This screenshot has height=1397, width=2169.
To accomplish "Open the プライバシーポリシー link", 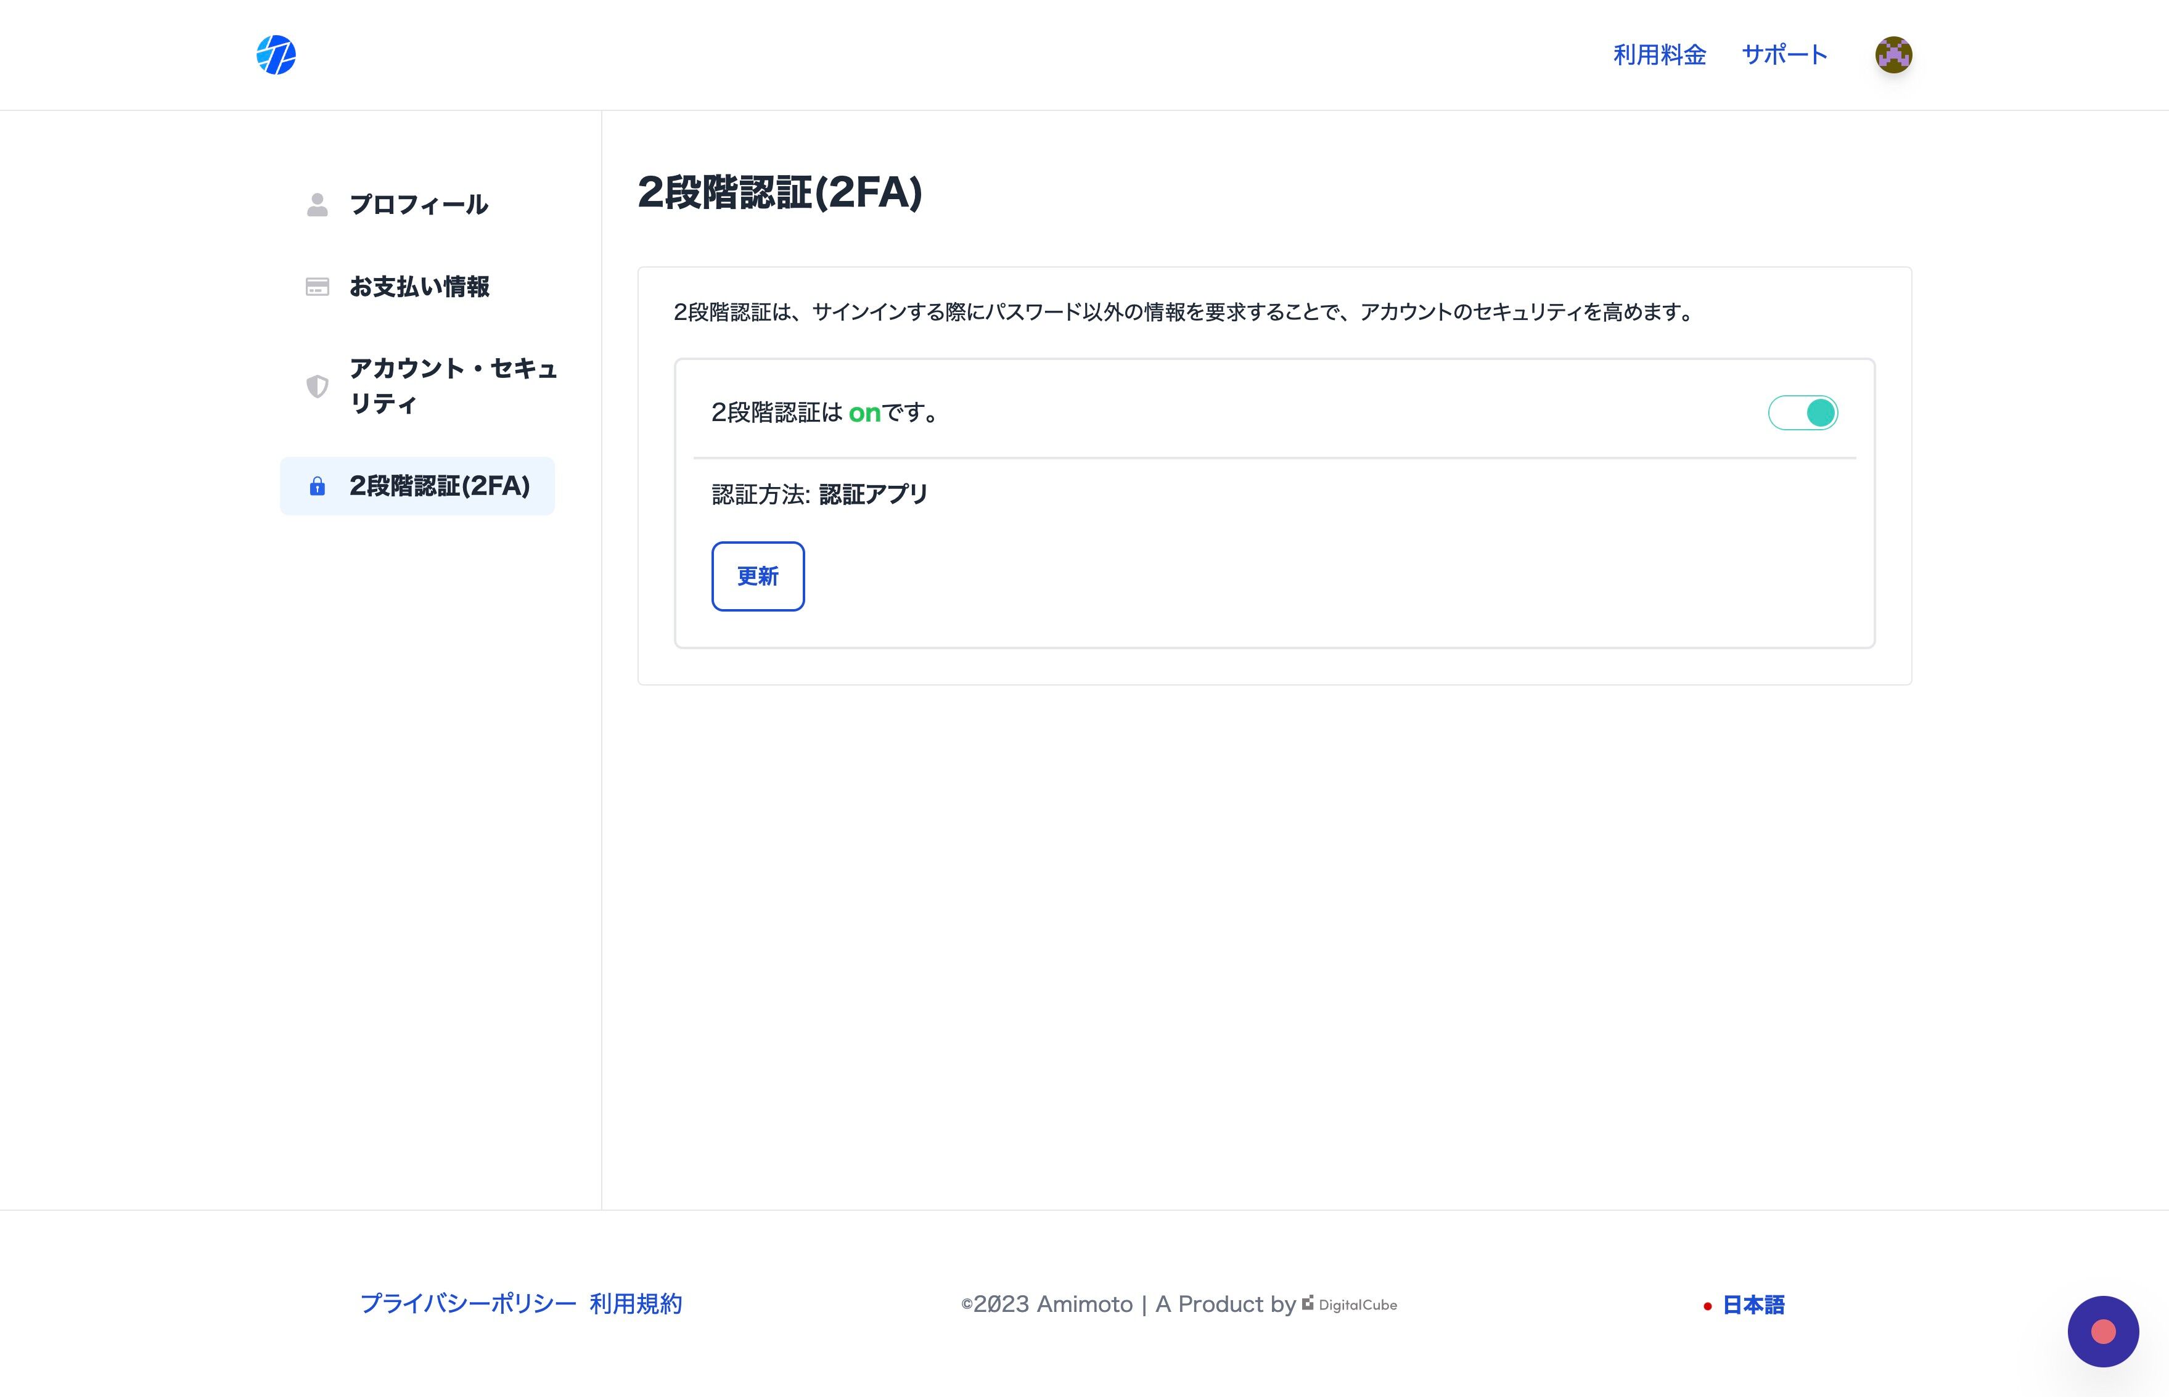I will click(x=468, y=1303).
